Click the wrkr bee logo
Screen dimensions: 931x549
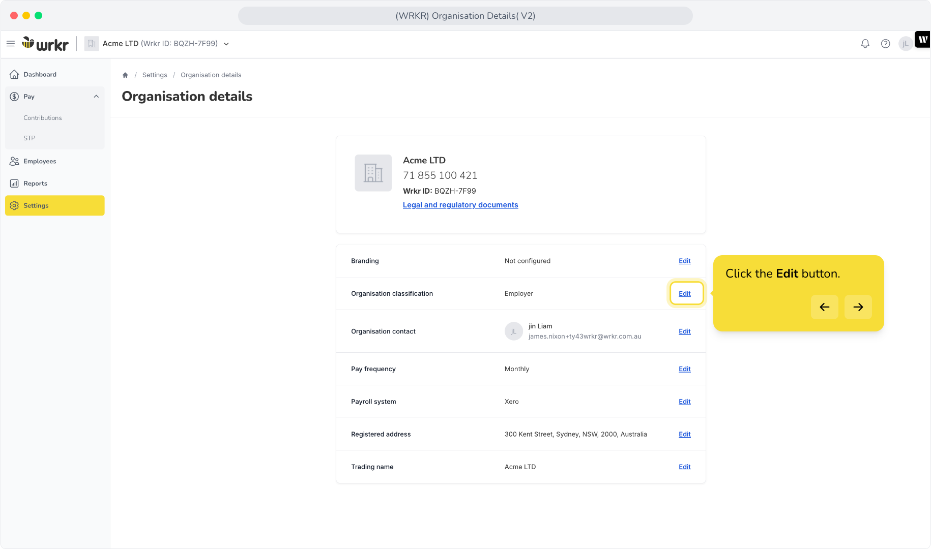coord(45,44)
